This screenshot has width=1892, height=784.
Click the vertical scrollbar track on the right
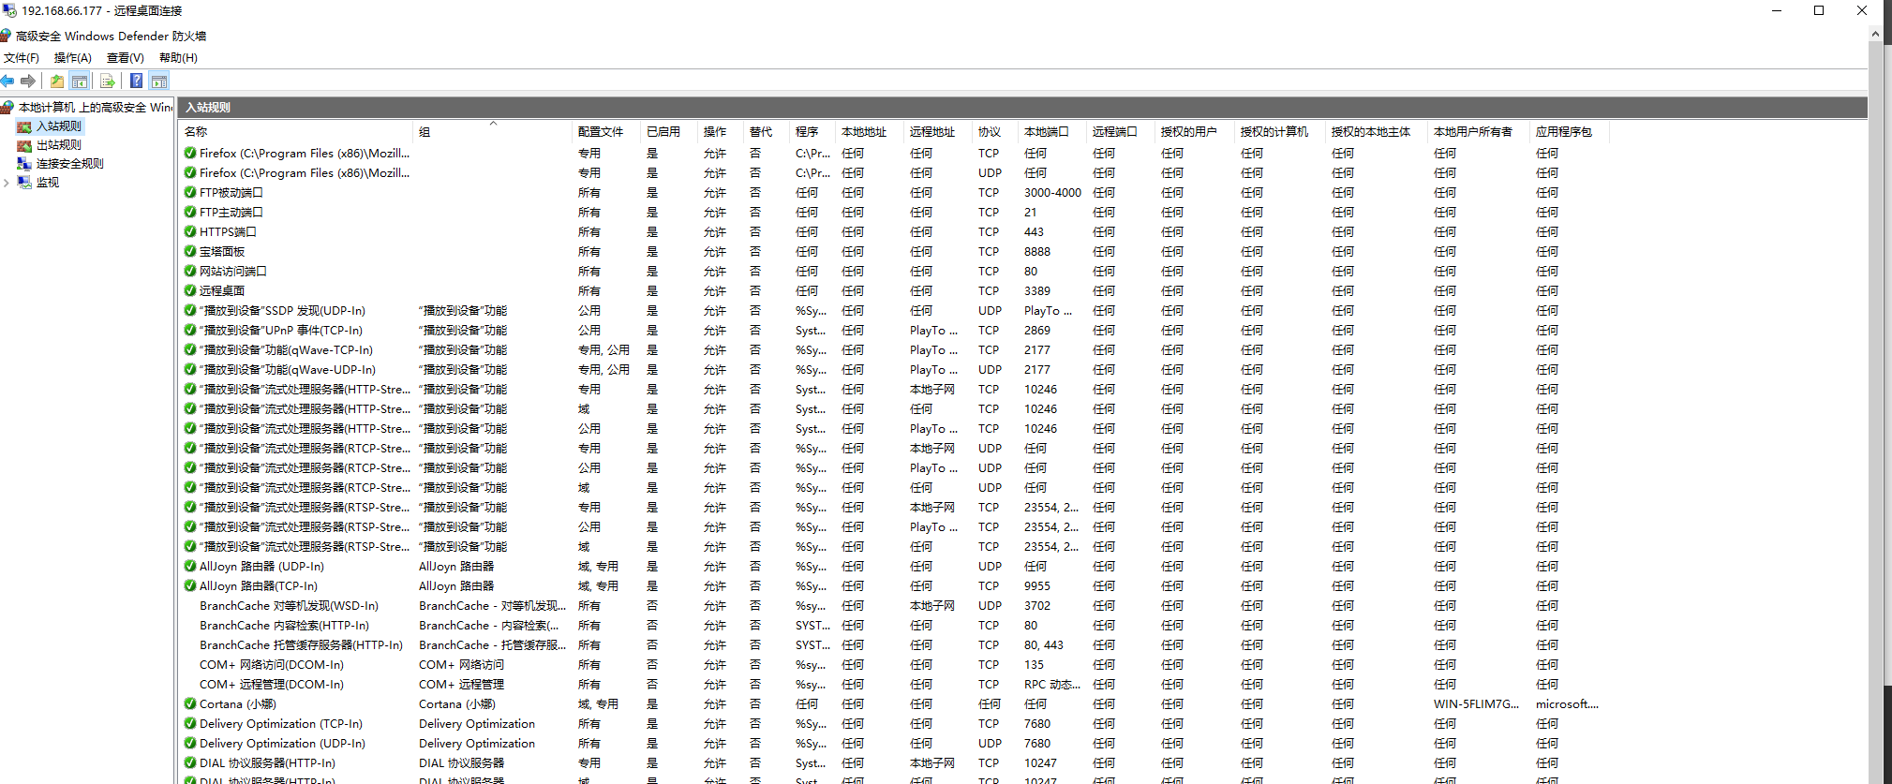(x=1875, y=412)
